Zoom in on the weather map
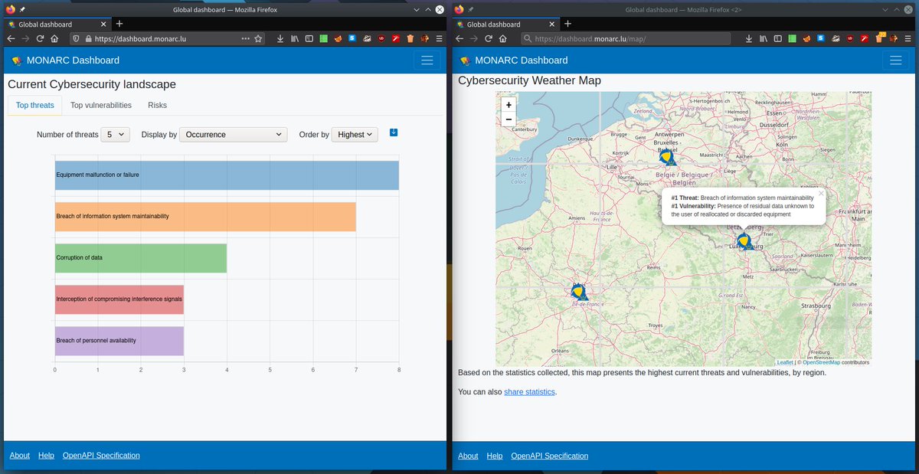This screenshot has height=474, width=919. [x=509, y=105]
